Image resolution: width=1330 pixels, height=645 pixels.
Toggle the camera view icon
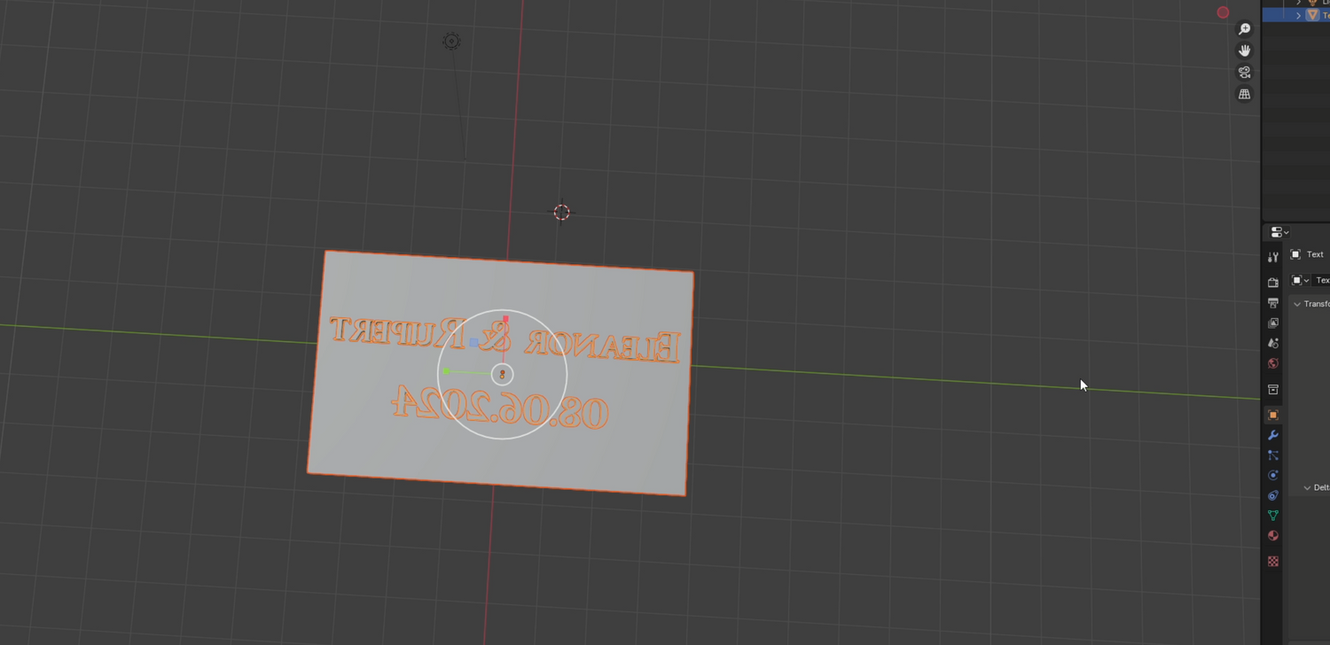tap(1245, 72)
